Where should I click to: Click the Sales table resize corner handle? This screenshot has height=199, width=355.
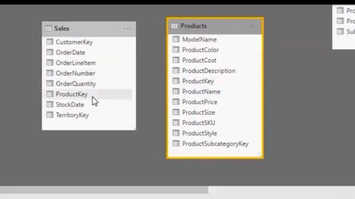134,128
